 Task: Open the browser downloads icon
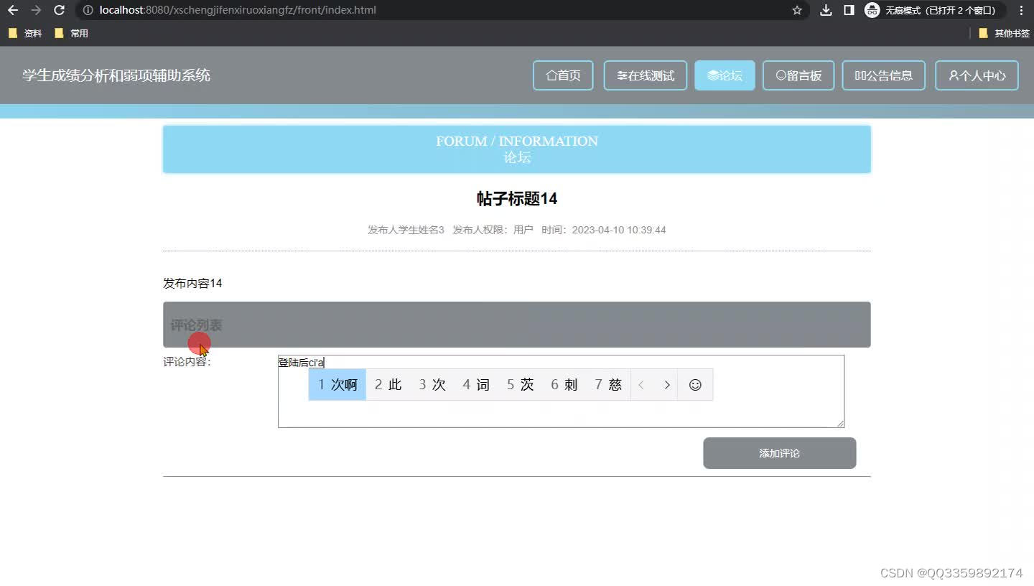[x=826, y=10]
